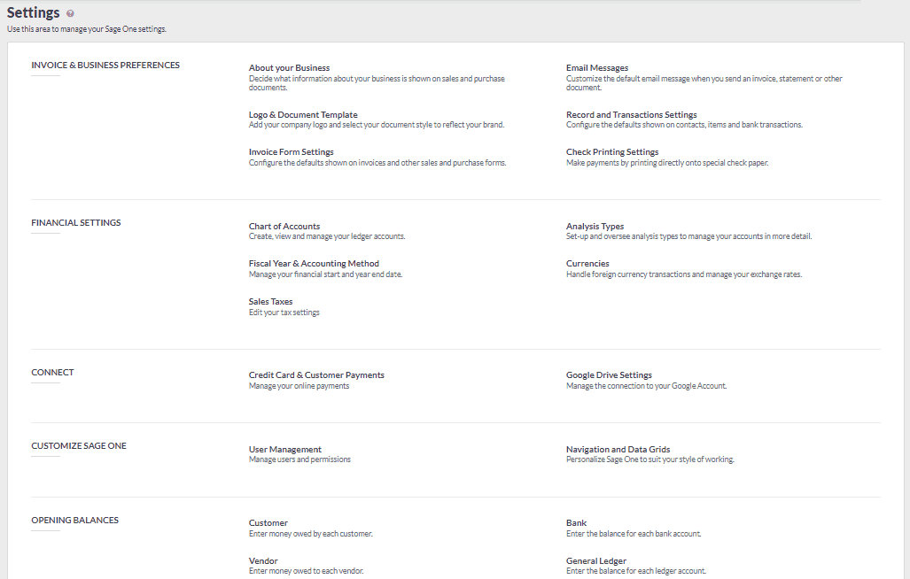The image size is (910, 579).
Task: Open Credit Card & Customer Payments
Action: pyautogui.click(x=316, y=374)
